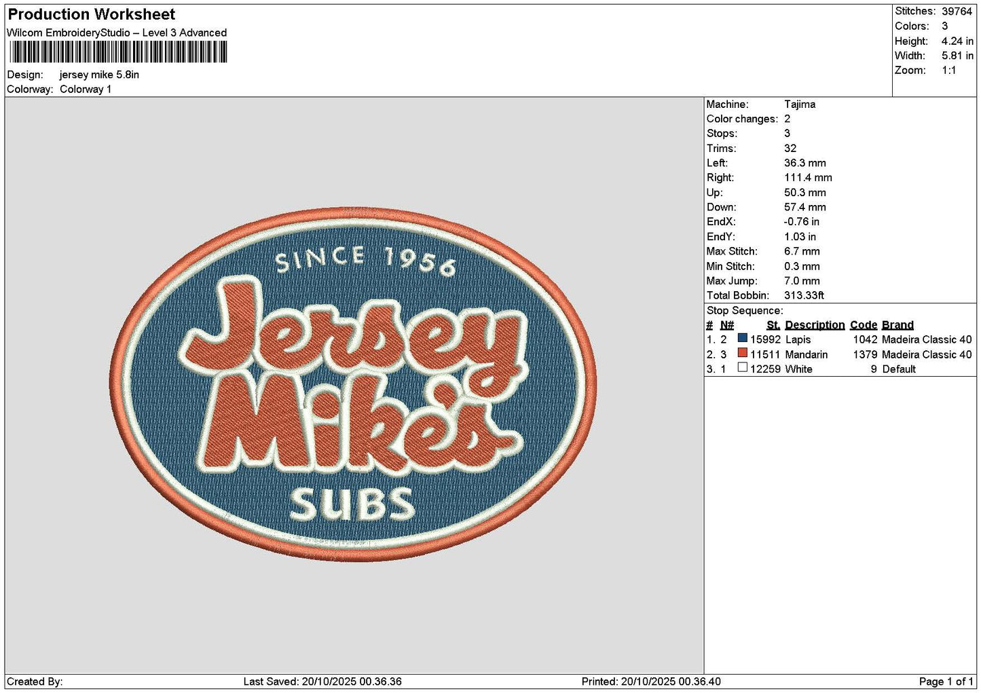Click the White color swatch
The height and width of the screenshot is (693, 981).
[742, 368]
